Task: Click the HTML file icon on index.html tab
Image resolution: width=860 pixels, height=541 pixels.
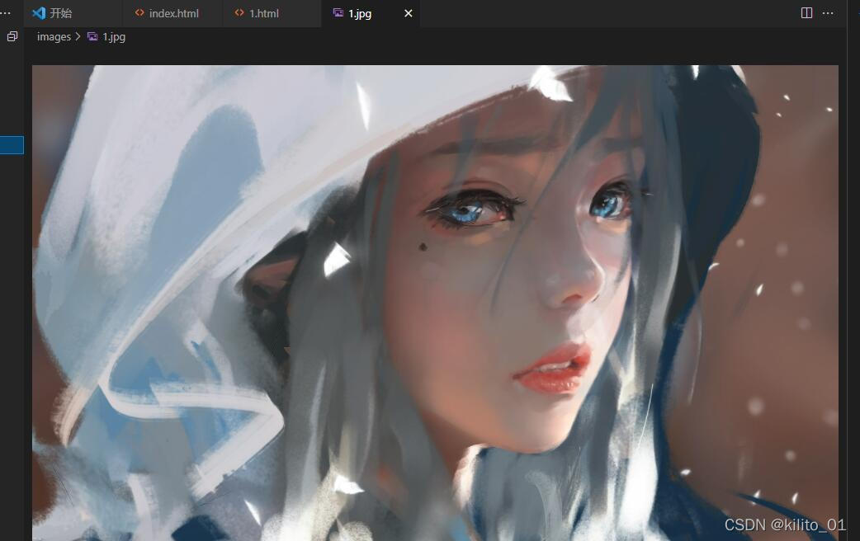Action: pyautogui.click(x=139, y=12)
